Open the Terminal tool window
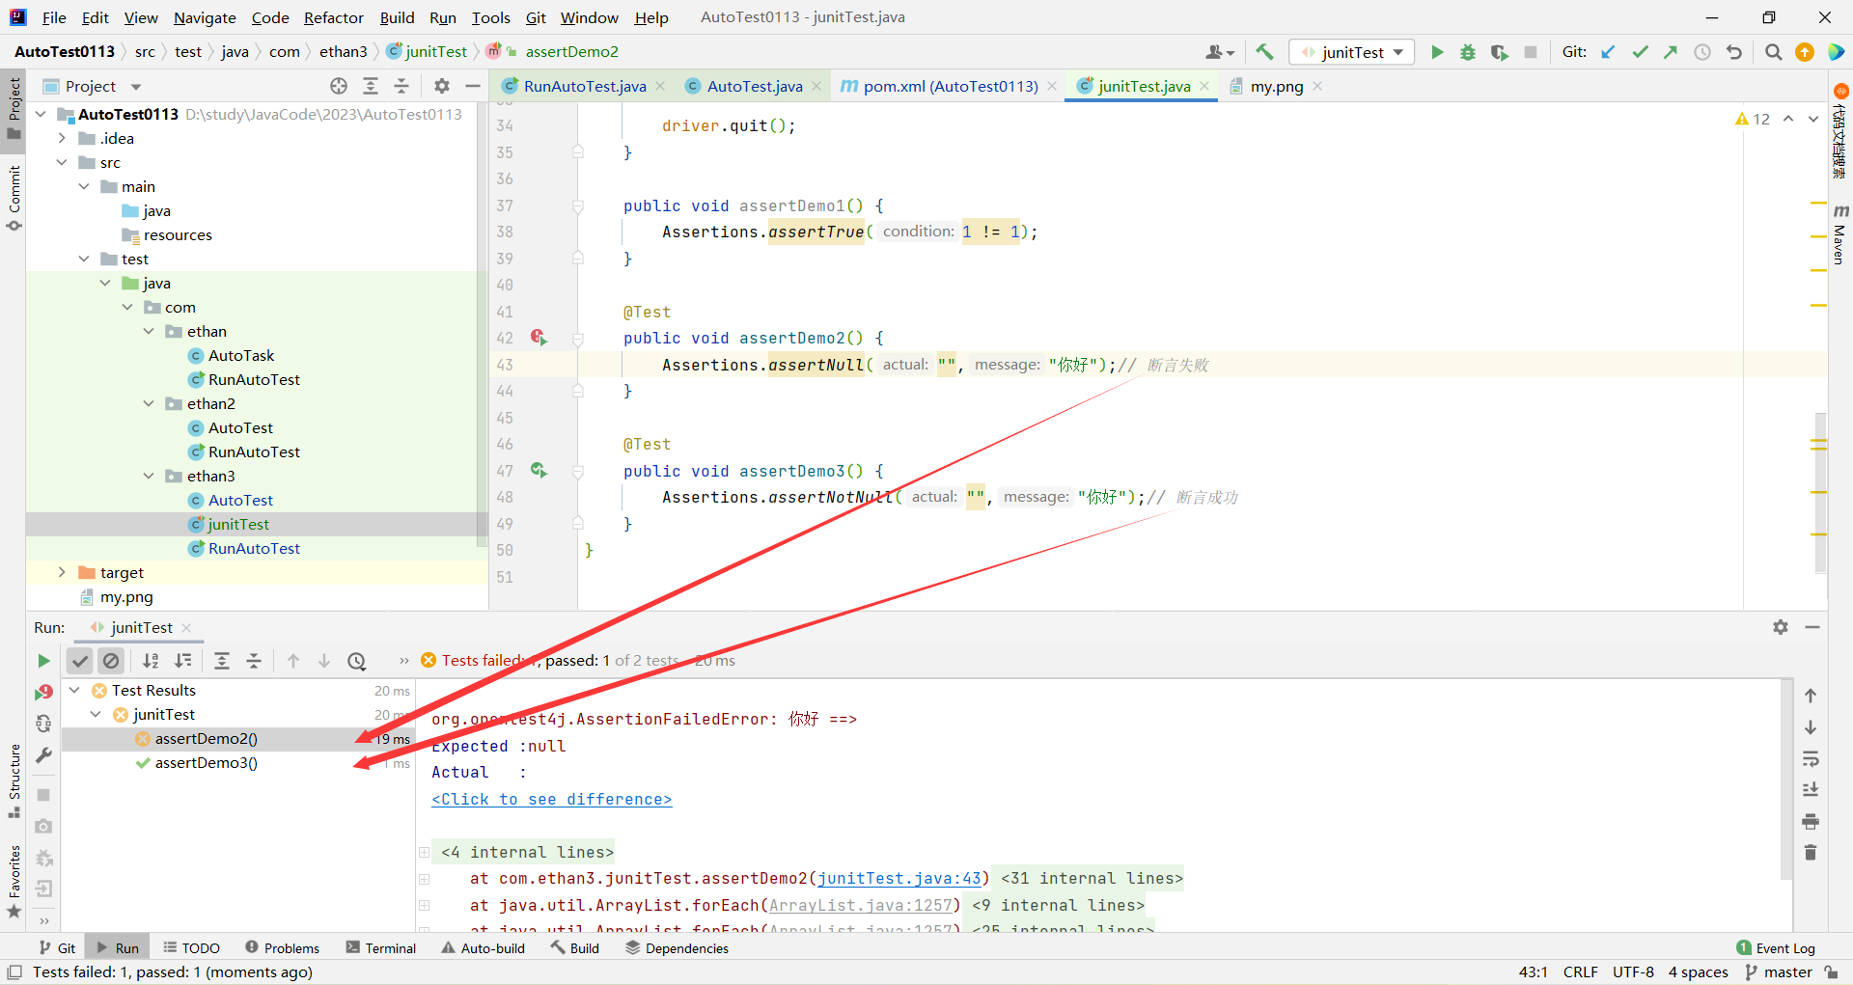Screen dimensions: 1853x985 tap(381, 948)
